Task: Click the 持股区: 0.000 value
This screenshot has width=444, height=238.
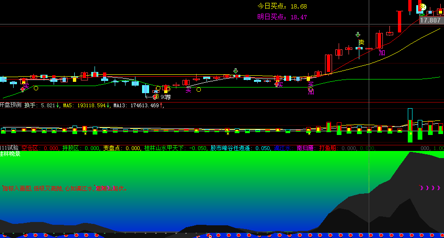Action: click(81, 148)
